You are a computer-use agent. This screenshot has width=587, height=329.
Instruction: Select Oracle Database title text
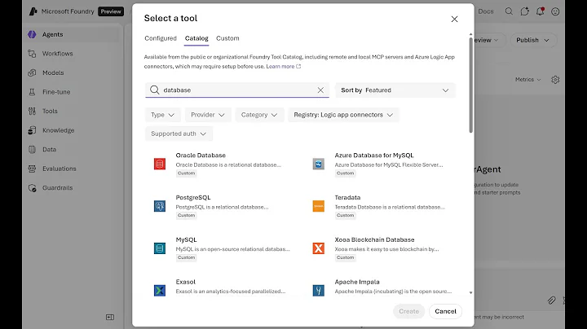[x=201, y=156]
